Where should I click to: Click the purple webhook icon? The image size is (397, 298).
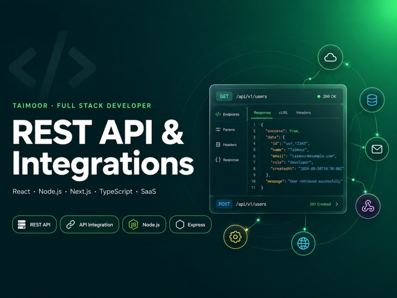coord(368,206)
